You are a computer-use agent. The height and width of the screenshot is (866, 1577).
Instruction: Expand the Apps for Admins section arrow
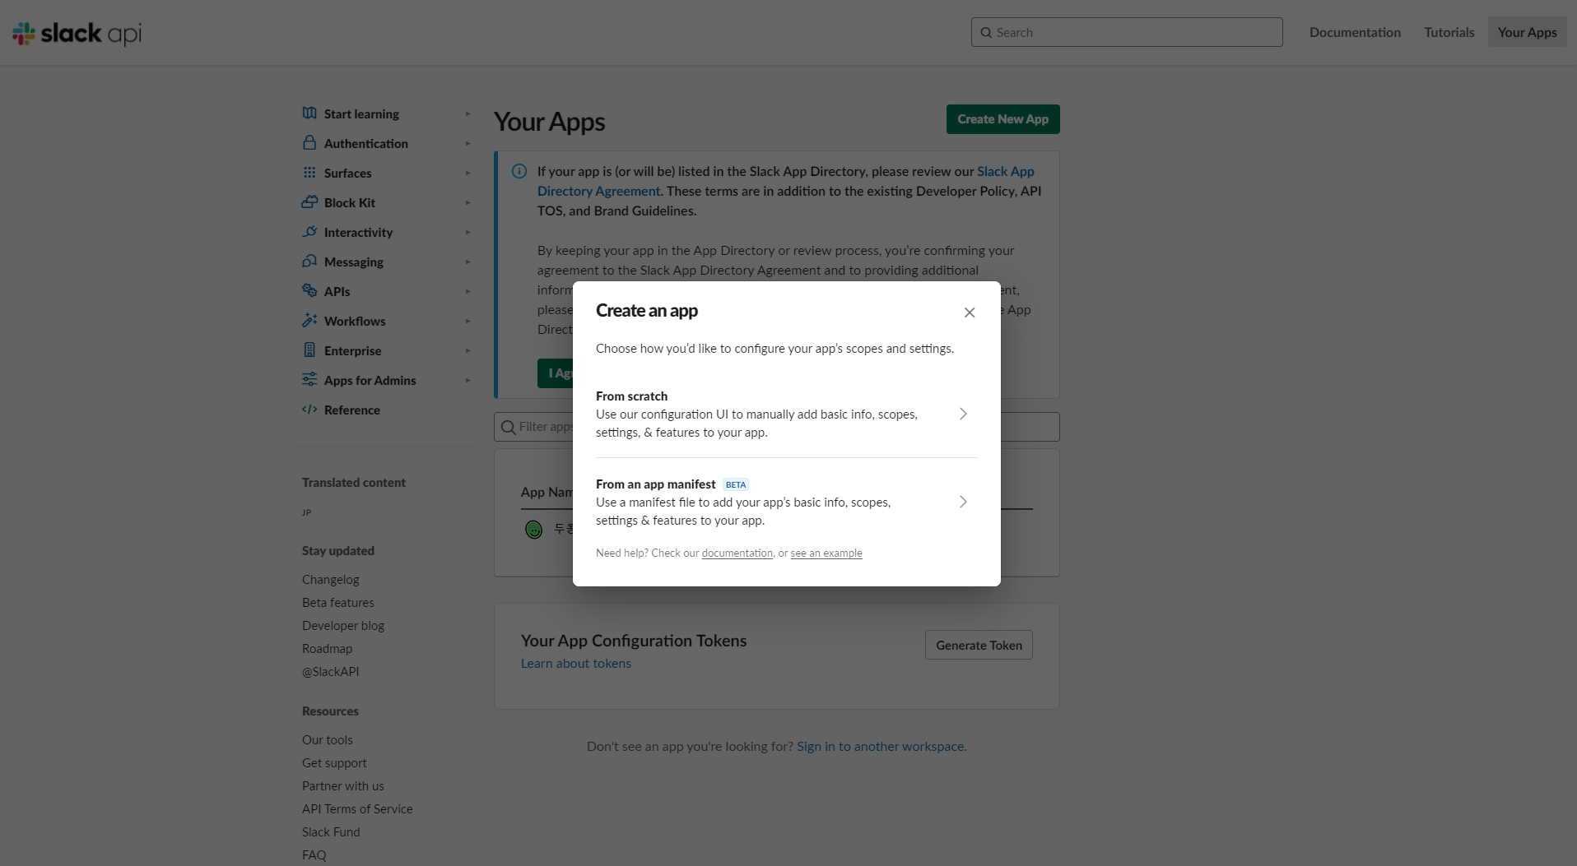click(468, 380)
